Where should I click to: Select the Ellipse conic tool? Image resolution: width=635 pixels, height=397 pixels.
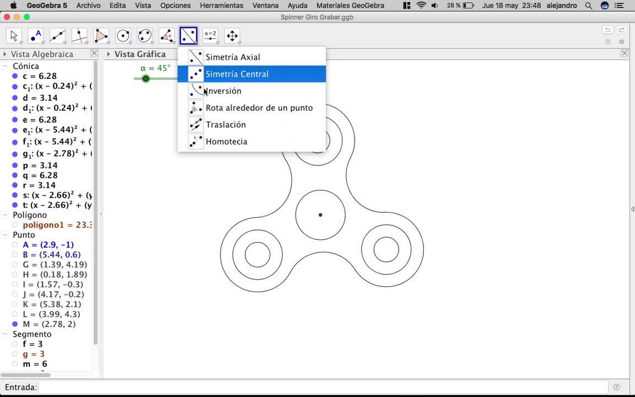[144, 36]
